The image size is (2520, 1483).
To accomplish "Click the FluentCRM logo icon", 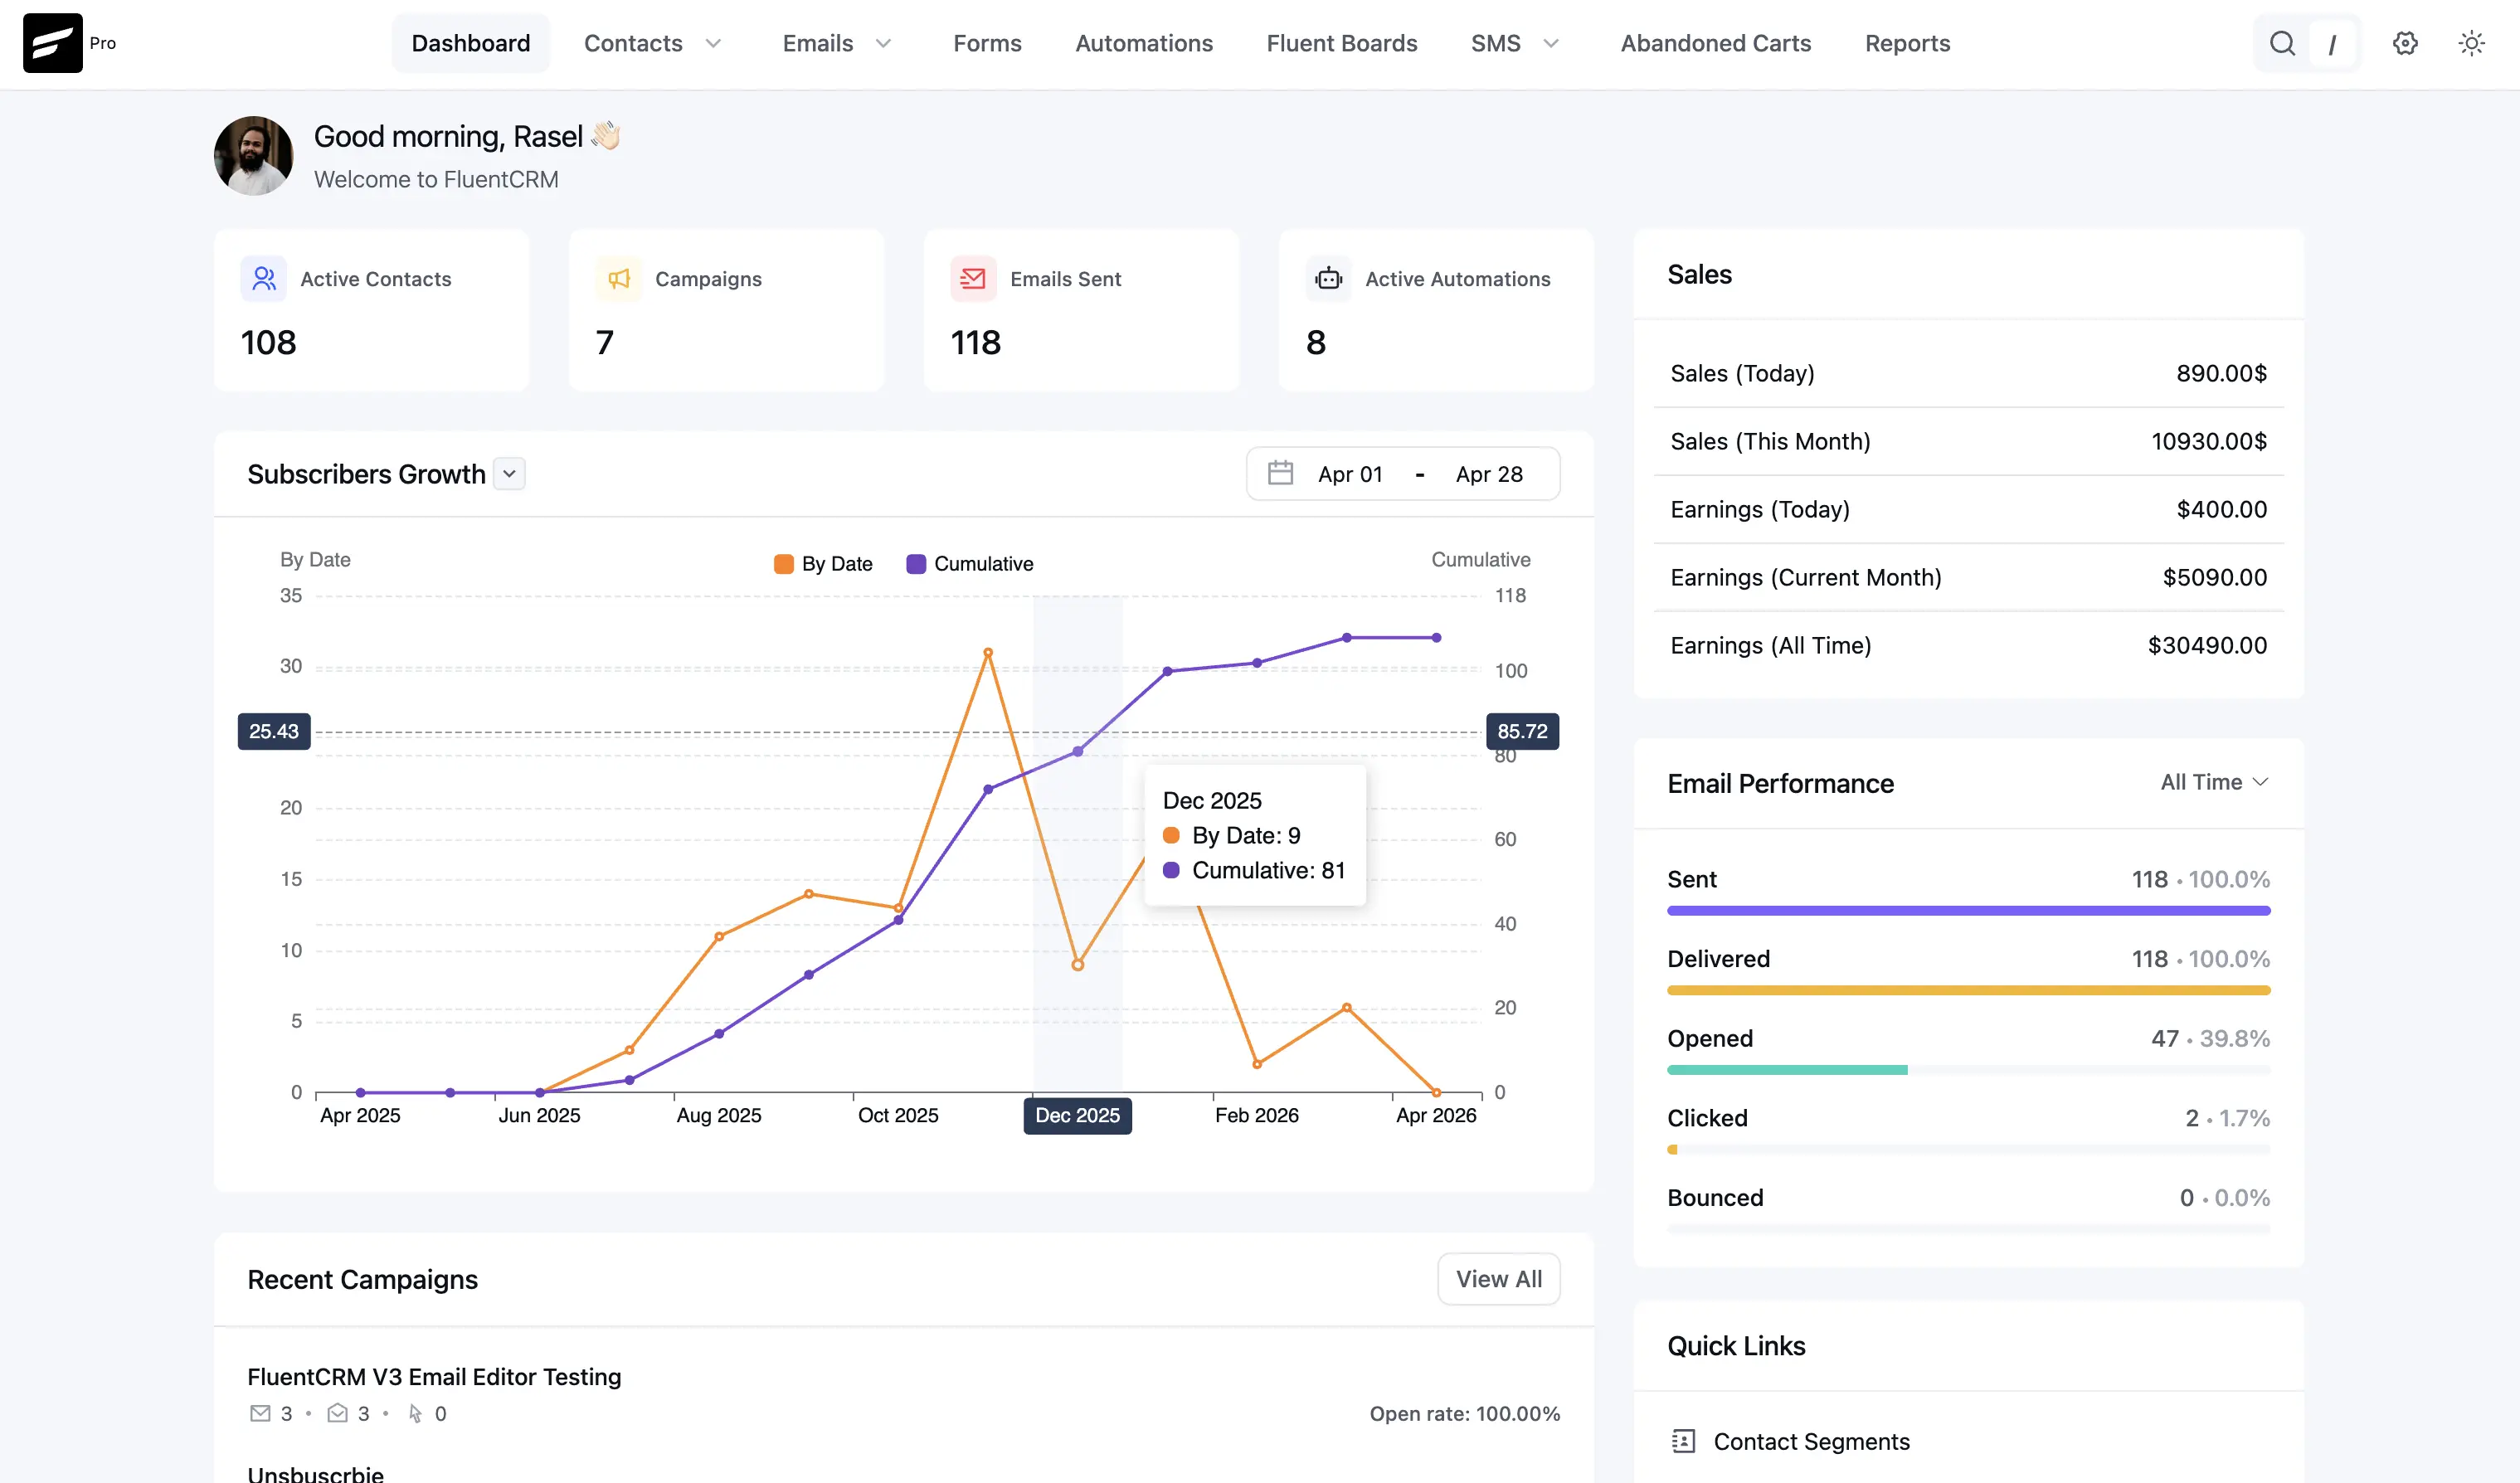I will pos(53,43).
